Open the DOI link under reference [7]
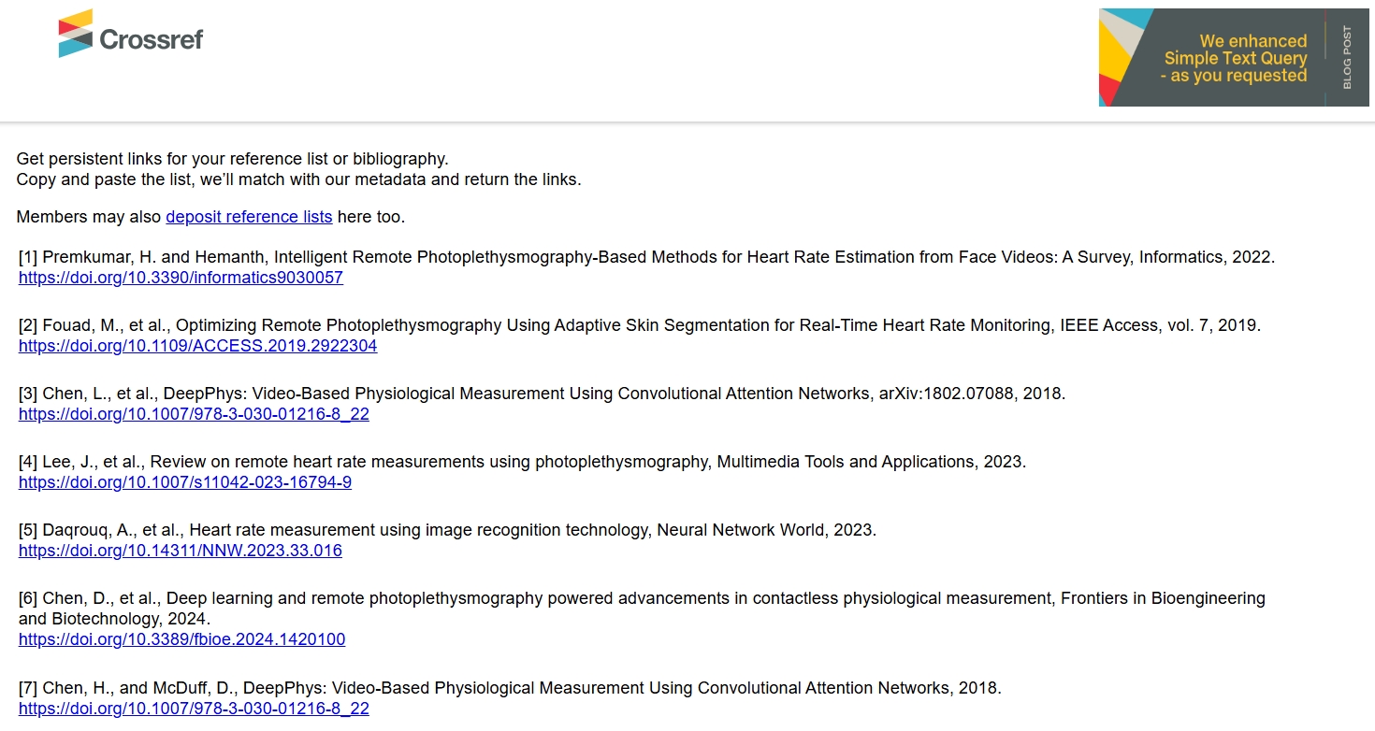The height and width of the screenshot is (731, 1375). 194,709
